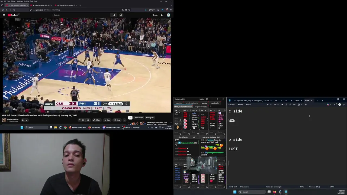Image resolution: width=347 pixels, height=195 pixels.
Task: Toggle bold formatting in Notepad
Action: [282, 105]
